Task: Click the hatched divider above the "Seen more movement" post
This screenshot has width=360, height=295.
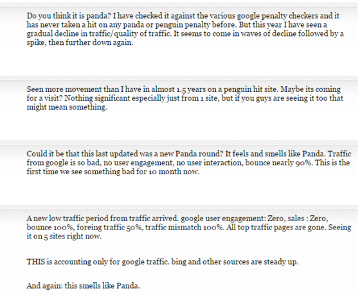Action: [179, 78]
